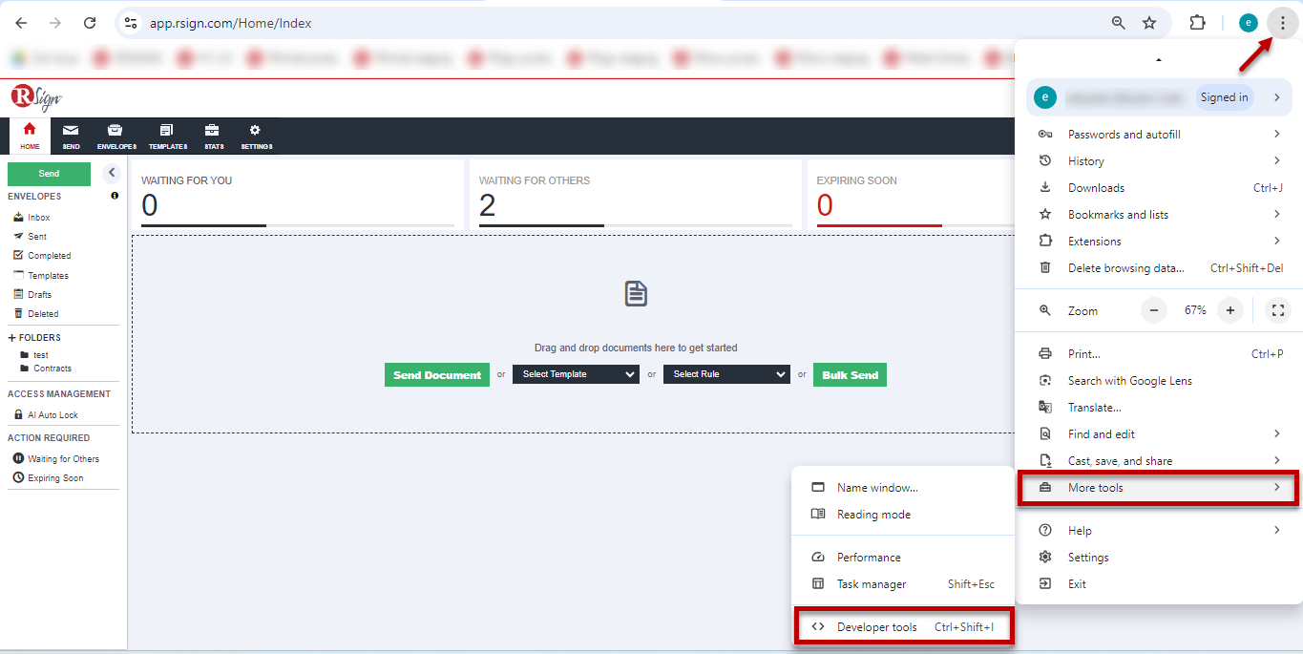Expand Cast, save, and share submenu
Screen dimensions: 1303x654
tap(1159, 461)
